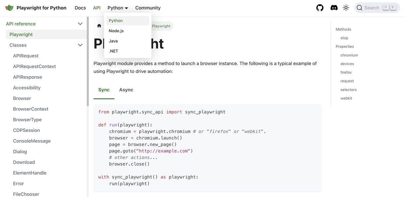Image resolution: width=405 pixels, height=197 pixels.
Task: Collapse the Classes category chevron
Action: [80, 45]
